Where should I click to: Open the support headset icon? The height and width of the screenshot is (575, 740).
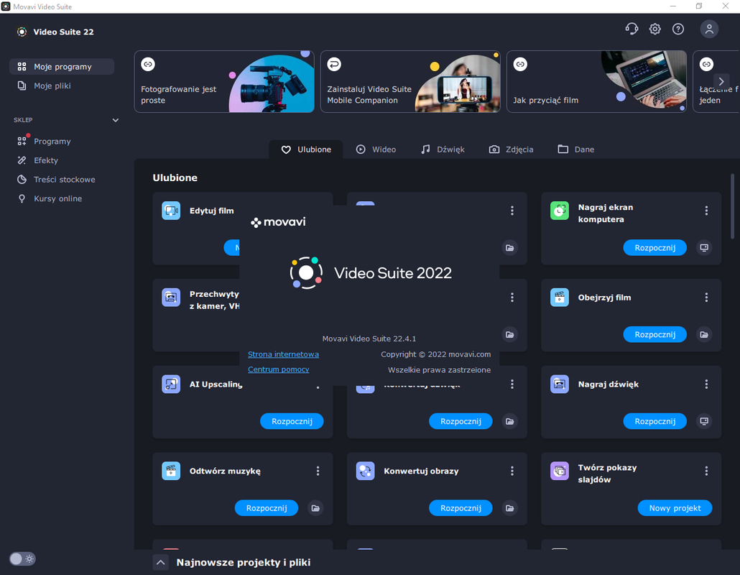click(x=632, y=29)
